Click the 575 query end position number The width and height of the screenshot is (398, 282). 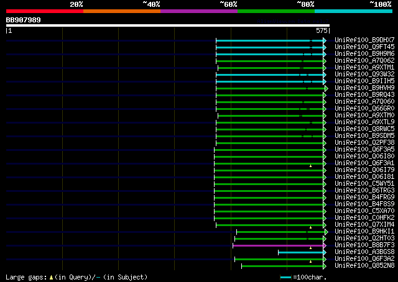tap(322, 30)
